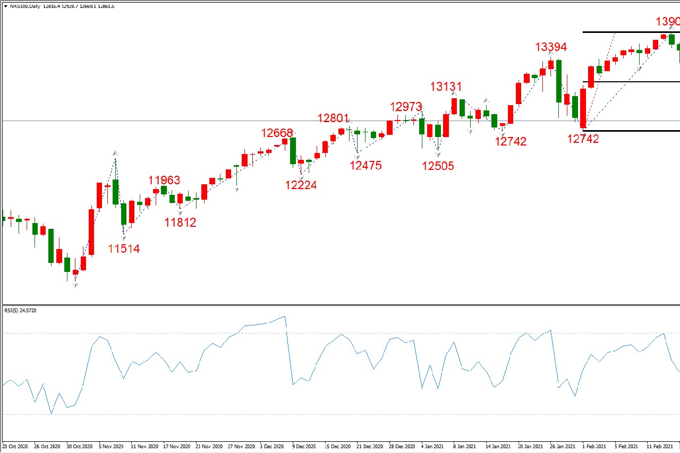Image resolution: width=680 pixels, height=453 pixels.
Task: Click the 12801 price label
Action: 333,118
